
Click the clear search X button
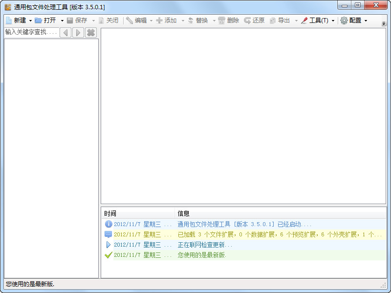tap(91, 33)
